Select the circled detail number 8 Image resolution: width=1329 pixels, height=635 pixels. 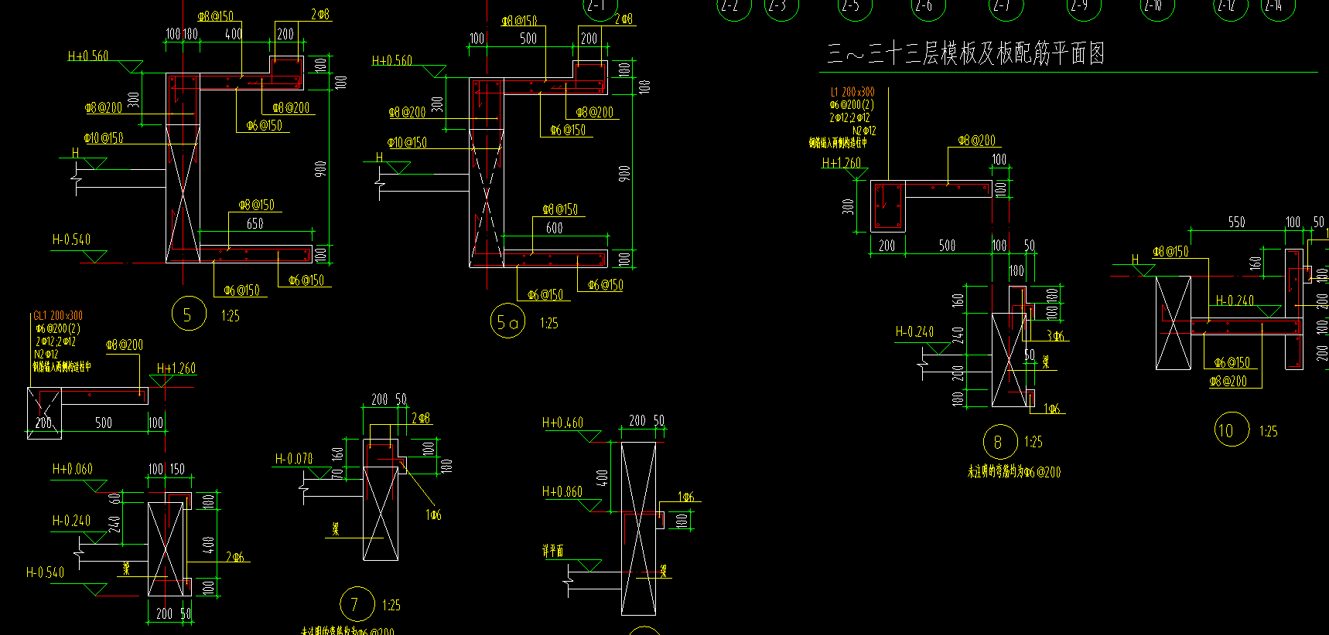click(999, 442)
